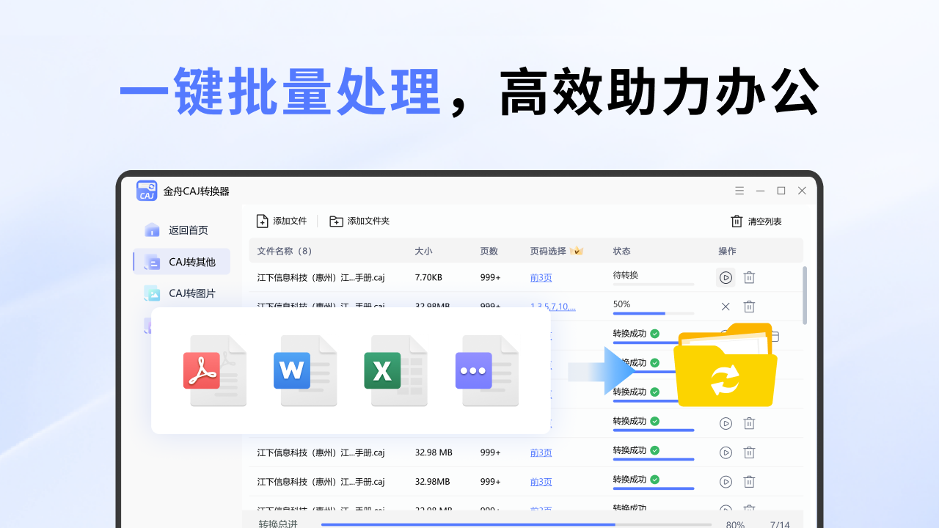Select the CAJ转其他 sidebar item
Image resolution: width=939 pixels, height=528 pixels.
(x=180, y=261)
